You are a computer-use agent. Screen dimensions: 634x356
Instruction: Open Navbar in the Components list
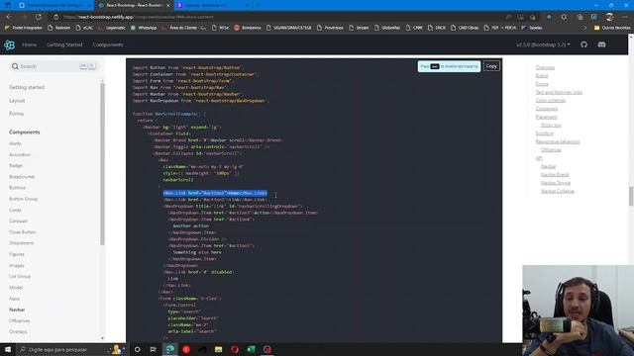click(x=17, y=310)
